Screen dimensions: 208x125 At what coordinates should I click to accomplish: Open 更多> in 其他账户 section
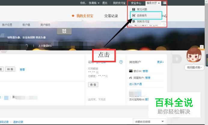click(160, 62)
